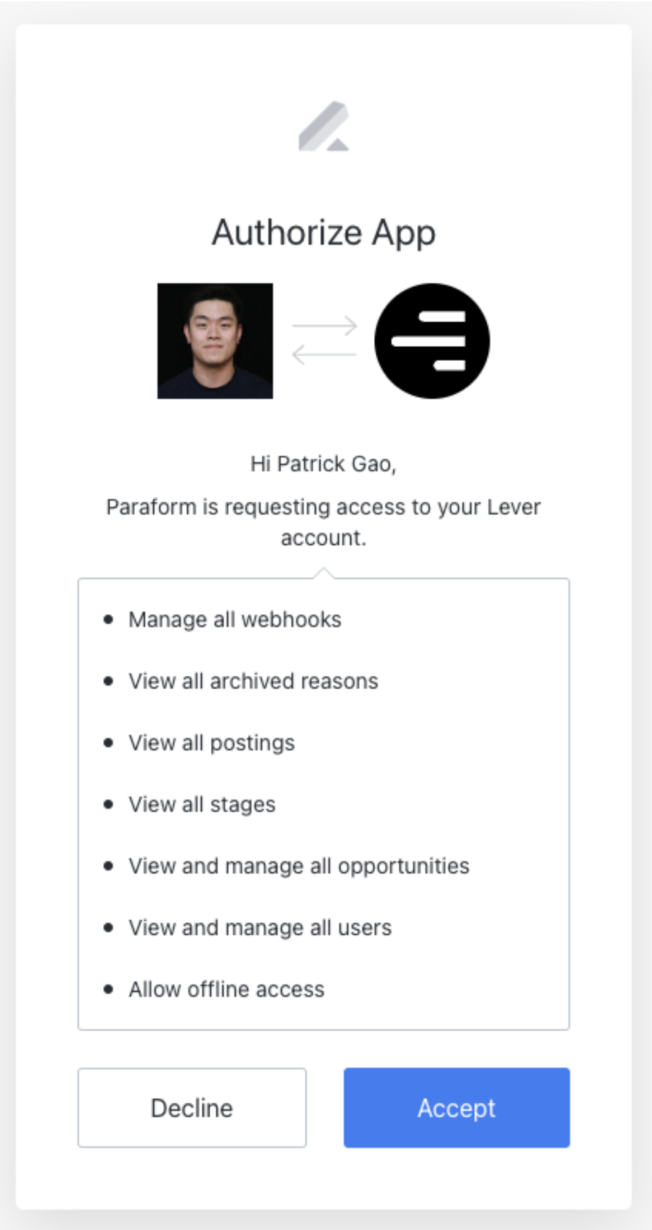
Task: Click the bullet next to View all stages
Action: (108, 805)
